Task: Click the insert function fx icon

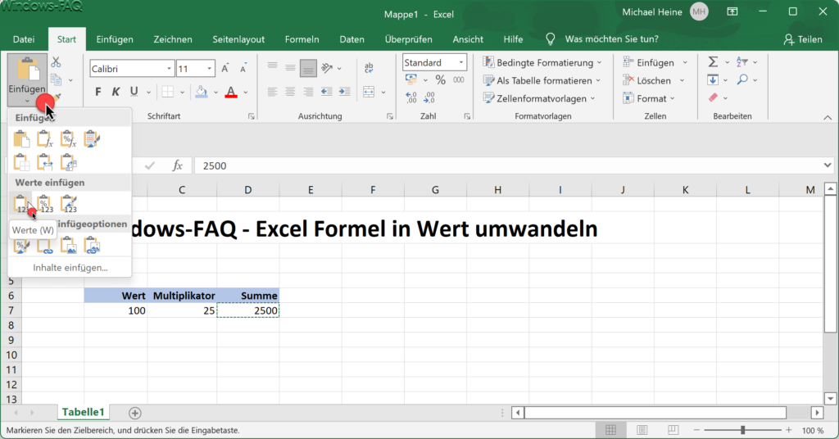Action: 177,165
